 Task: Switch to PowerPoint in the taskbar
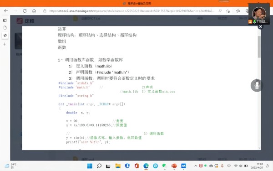point(174,166)
